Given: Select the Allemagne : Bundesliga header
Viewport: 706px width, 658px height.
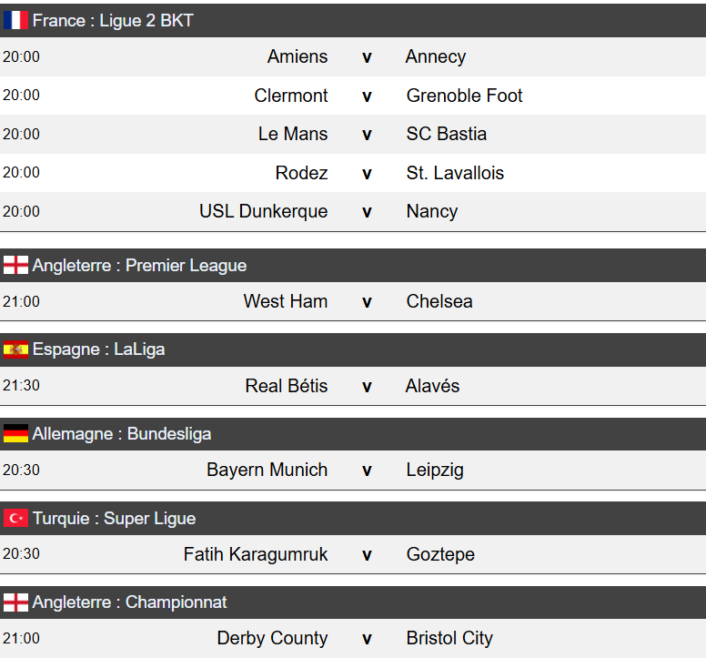Looking at the screenshot, I should pos(122,434).
